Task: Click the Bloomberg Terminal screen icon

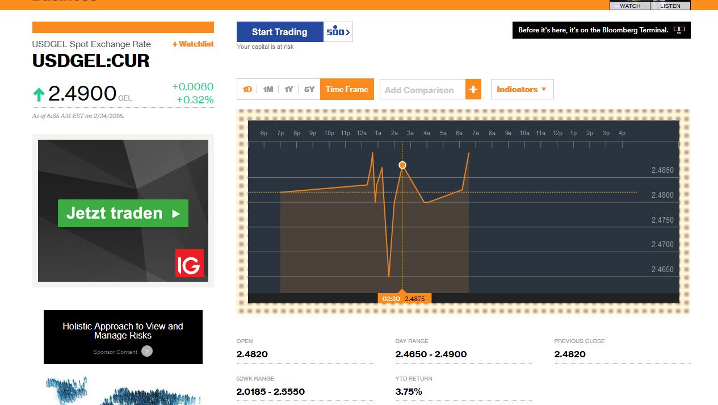Action: point(679,30)
